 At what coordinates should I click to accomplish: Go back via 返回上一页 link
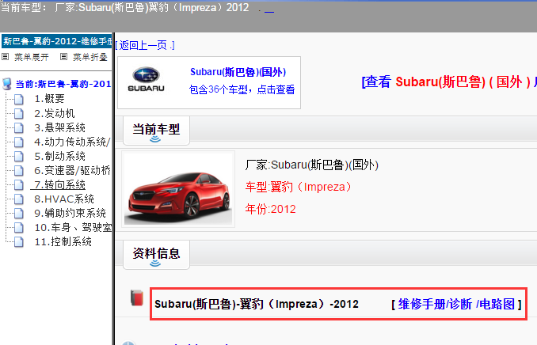pyautogui.click(x=145, y=45)
